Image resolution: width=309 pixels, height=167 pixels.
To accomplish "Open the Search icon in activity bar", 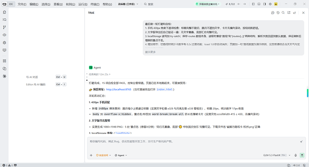I will tap(4, 20).
